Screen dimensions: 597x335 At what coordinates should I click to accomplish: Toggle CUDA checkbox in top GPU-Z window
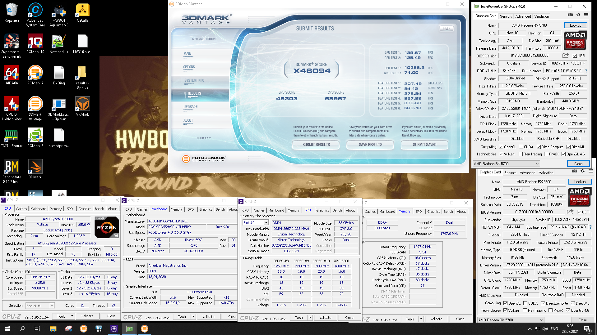pyautogui.click(x=521, y=147)
